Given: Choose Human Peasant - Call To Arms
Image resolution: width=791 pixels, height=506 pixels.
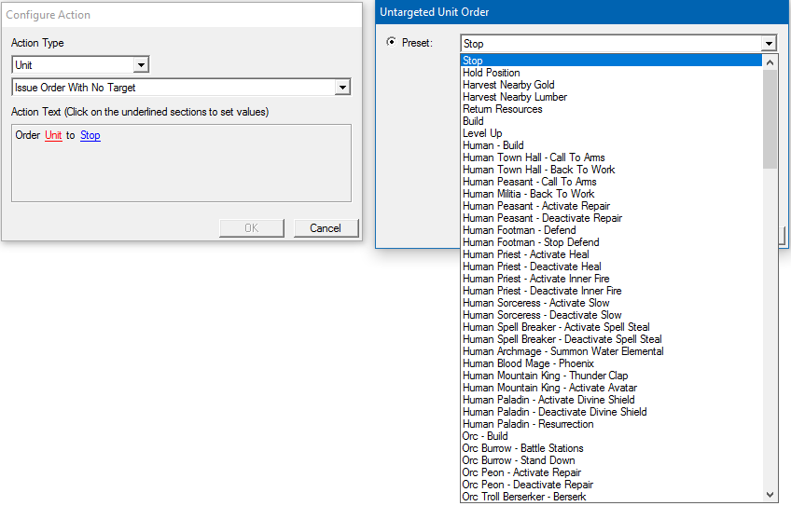Looking at the screenshot, I should 611,182.
